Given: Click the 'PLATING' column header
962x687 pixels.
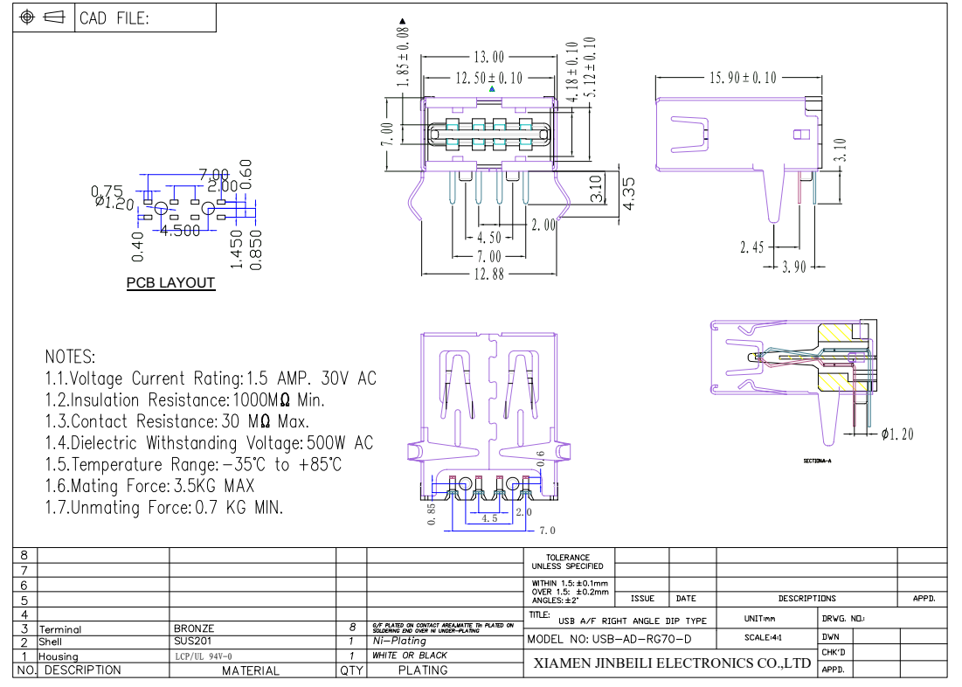Looking at the screenshot, I should [423, 670].
